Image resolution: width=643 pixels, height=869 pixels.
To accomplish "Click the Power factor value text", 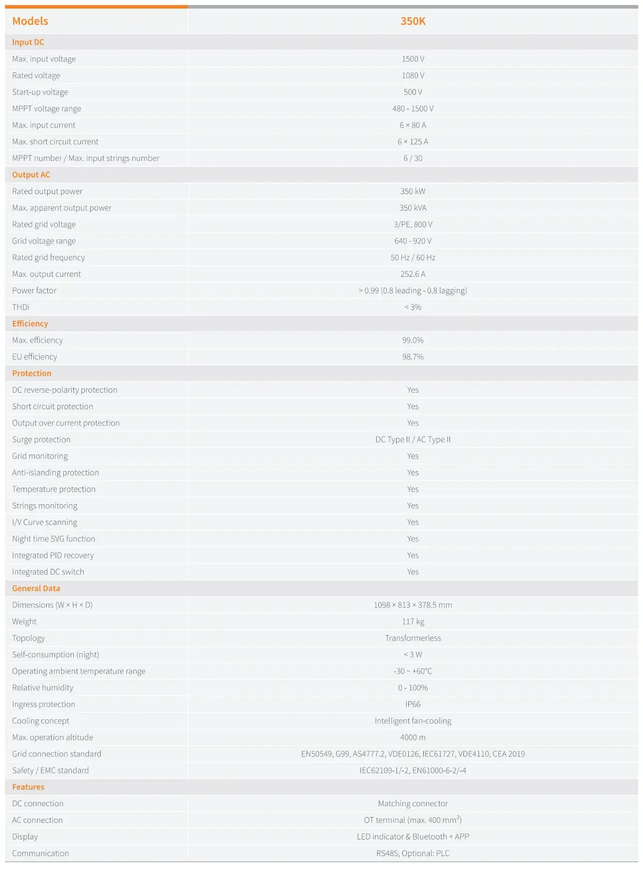I will click(x=413, y=290).
